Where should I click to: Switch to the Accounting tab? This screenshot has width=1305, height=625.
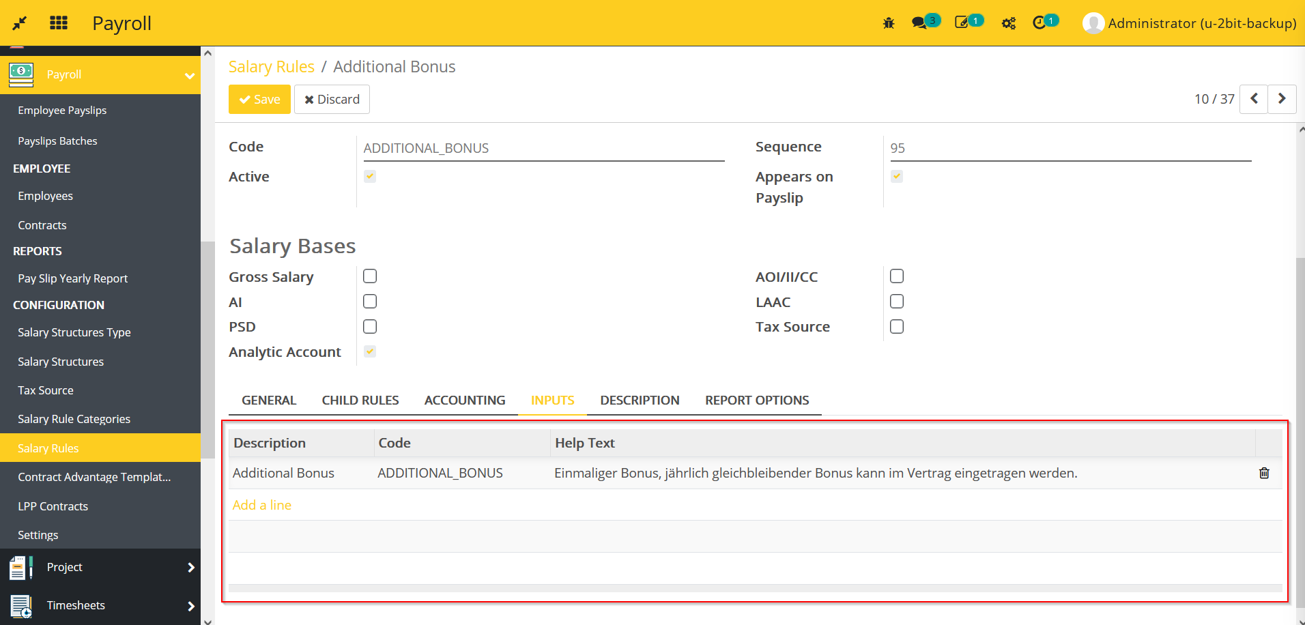pyautogui.click(x=465, y=401)
